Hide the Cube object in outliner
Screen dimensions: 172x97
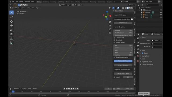161,15
